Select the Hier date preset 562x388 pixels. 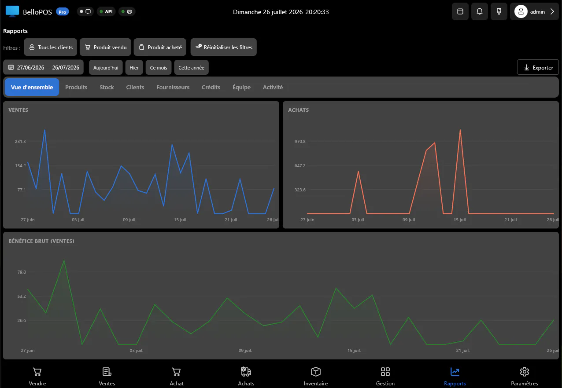tap(134, 68)
